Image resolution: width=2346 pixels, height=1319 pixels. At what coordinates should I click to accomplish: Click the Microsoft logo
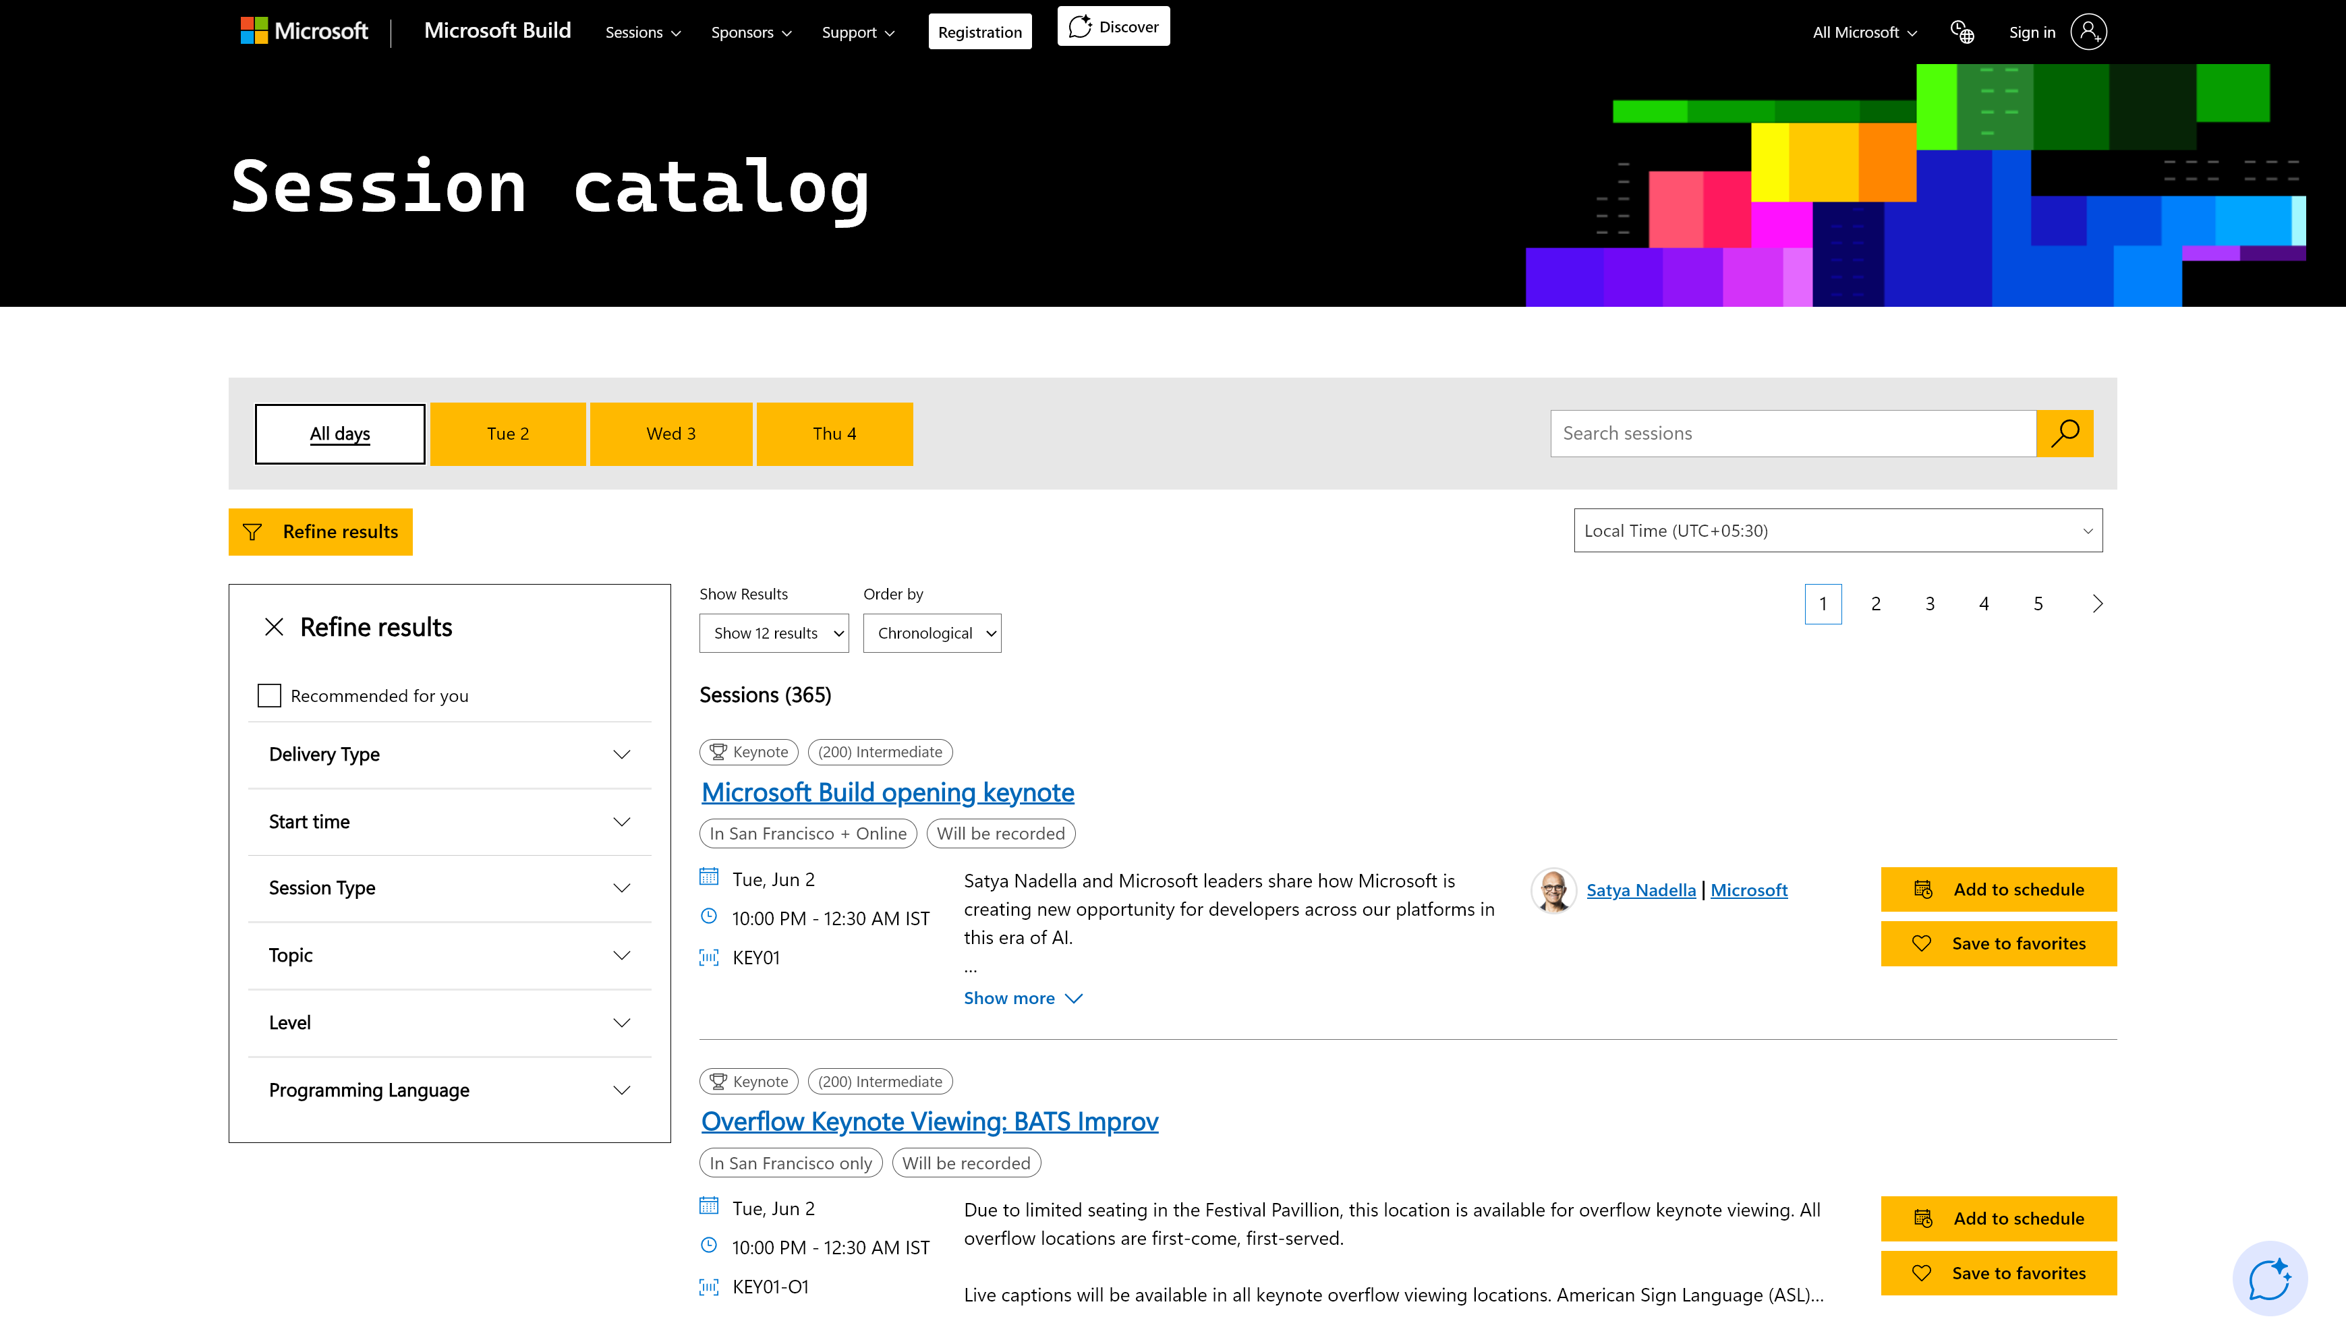304,31
